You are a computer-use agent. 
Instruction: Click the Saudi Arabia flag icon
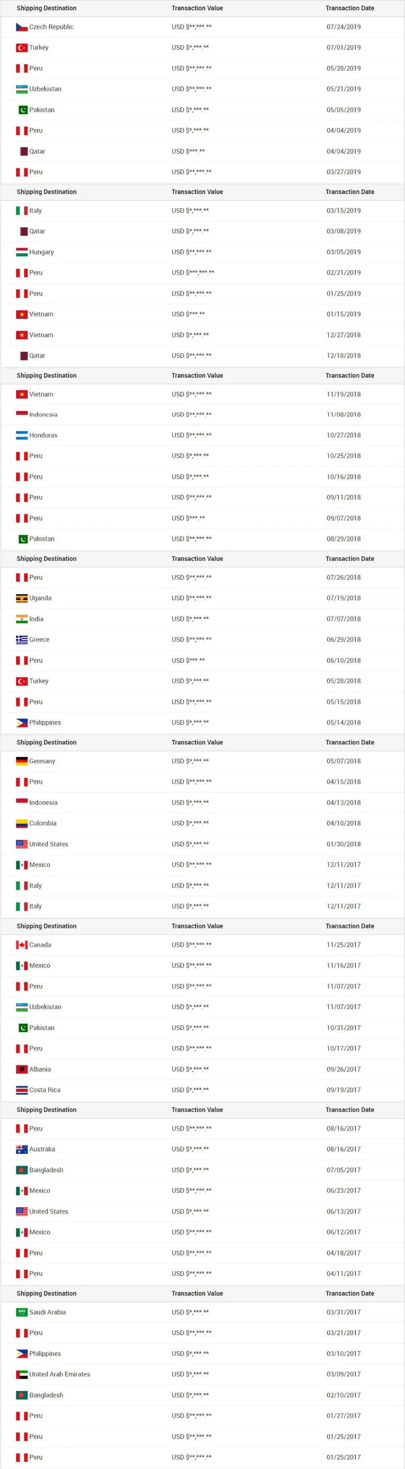[22, 1312]
